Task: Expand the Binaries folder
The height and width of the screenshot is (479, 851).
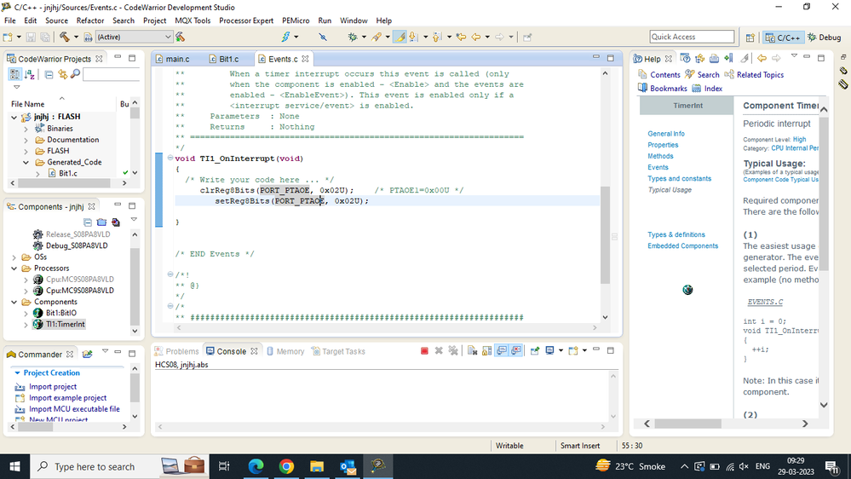Action: 26,129
